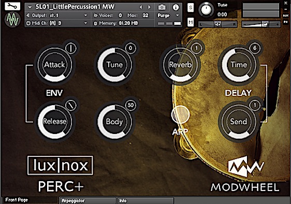Click the Voices count value 0
The width and height of the screenshot is (291, 204).
pos(120,15)
